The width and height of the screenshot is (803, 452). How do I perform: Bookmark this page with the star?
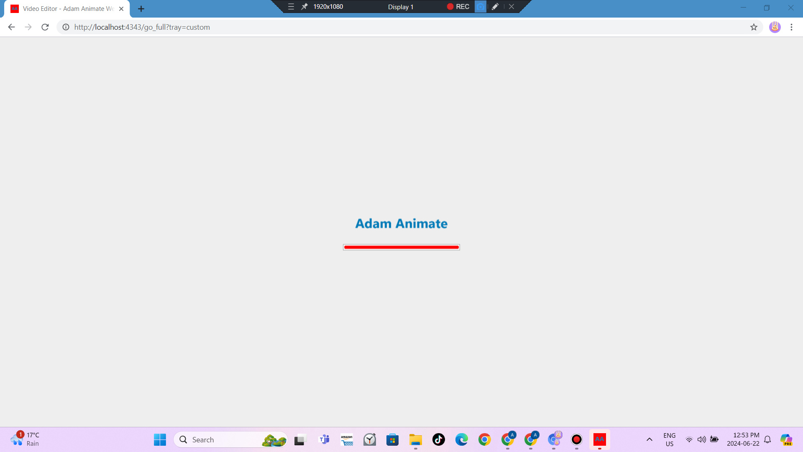[754, 27]
